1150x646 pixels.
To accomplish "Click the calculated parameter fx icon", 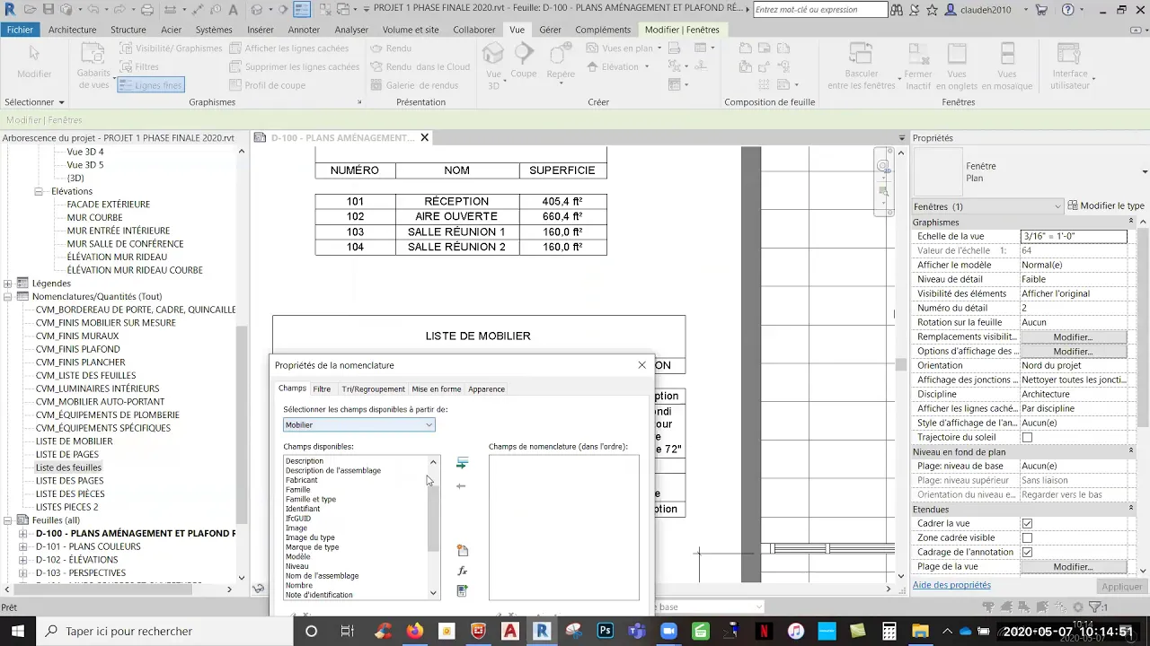I will 462,571.
